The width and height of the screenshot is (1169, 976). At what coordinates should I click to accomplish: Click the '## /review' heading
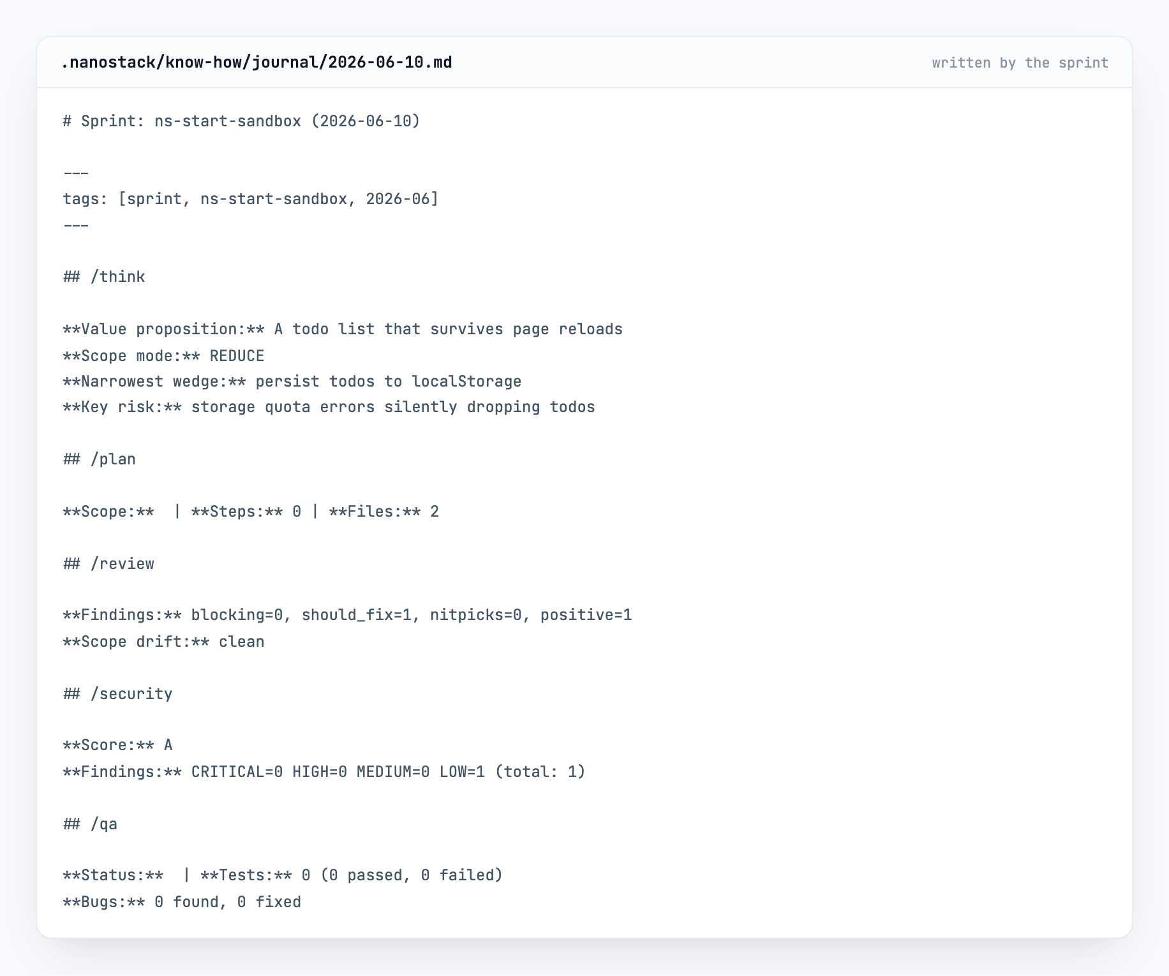(108, 564)
